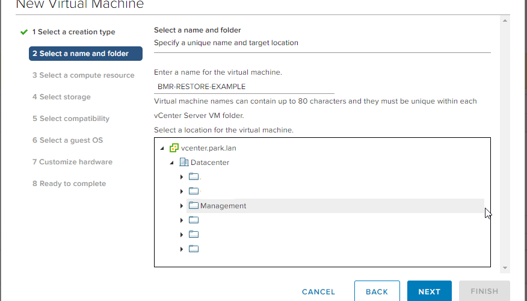
Task: Collapse the vcenter.park.lan tree node
Action: tap(162, 148)
